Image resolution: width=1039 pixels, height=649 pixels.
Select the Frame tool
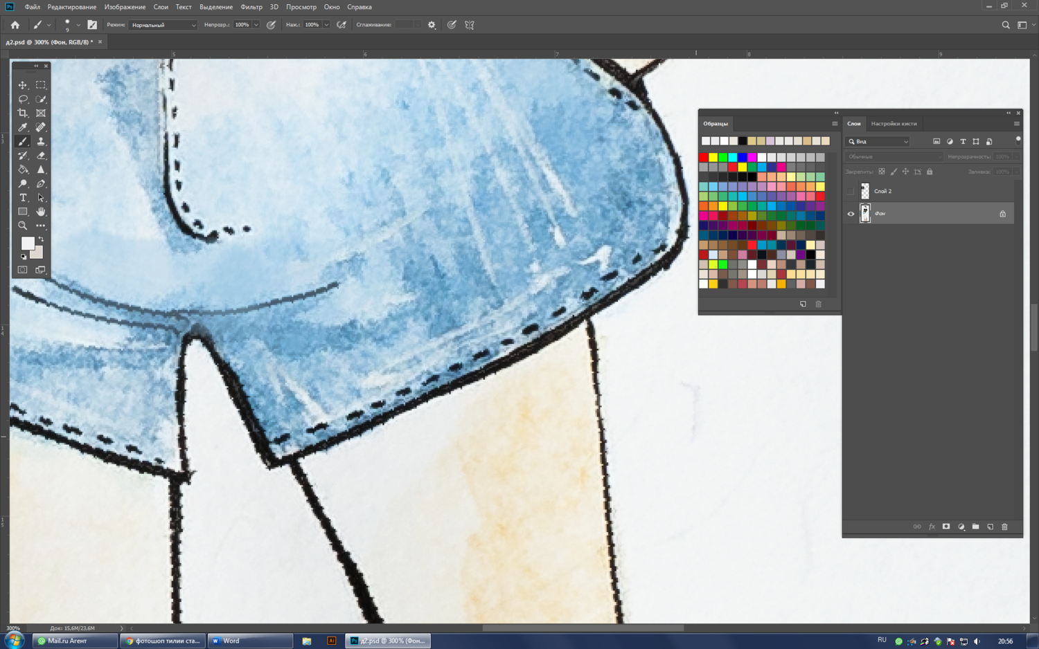[x=41, y=113]
